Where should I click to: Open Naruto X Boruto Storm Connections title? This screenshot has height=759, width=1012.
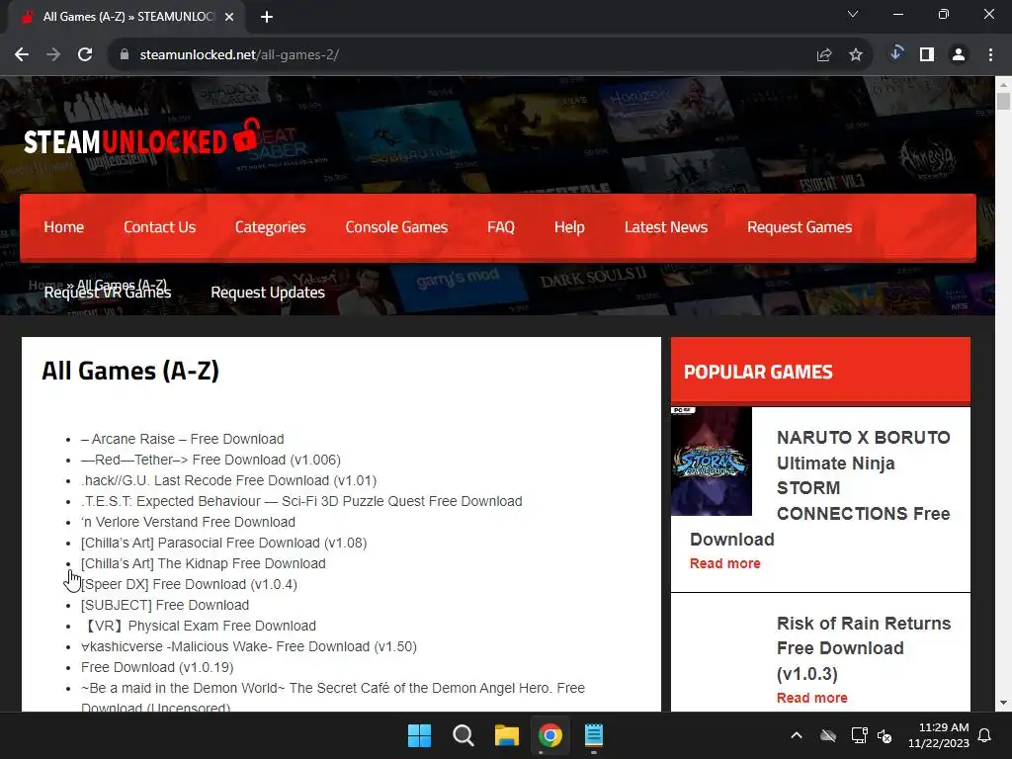coord(820,488)
